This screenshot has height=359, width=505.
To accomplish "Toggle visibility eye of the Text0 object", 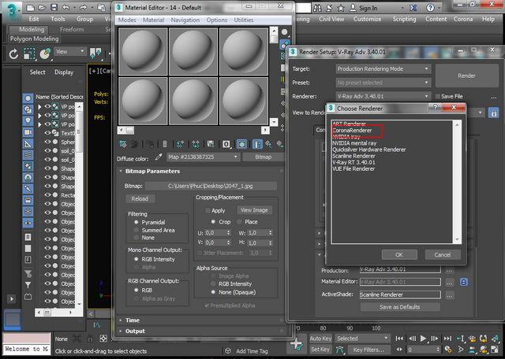I will (x=47, y=133).
